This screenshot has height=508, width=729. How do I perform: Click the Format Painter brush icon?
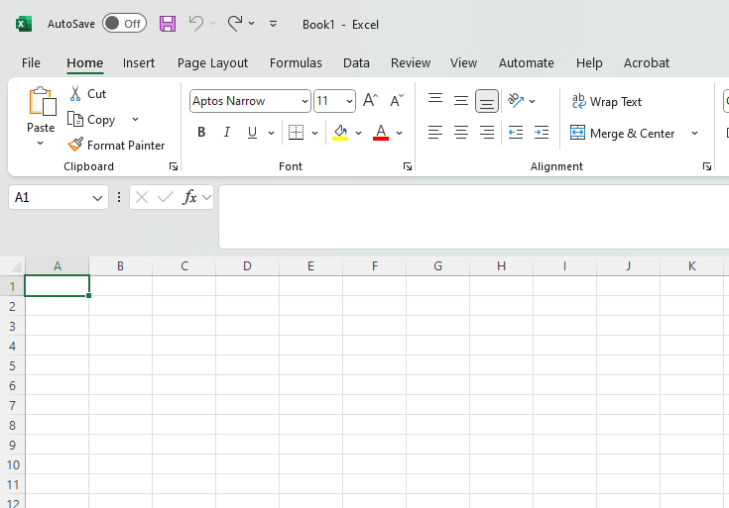pos(75,145)
